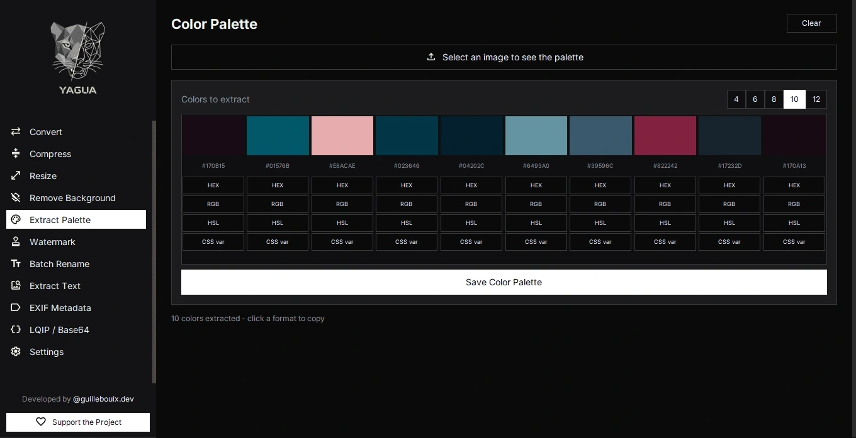The width and height of the screenshot is (856, 438).
Task: Click the Remove Background icon
Action: [x=16, y=198]
